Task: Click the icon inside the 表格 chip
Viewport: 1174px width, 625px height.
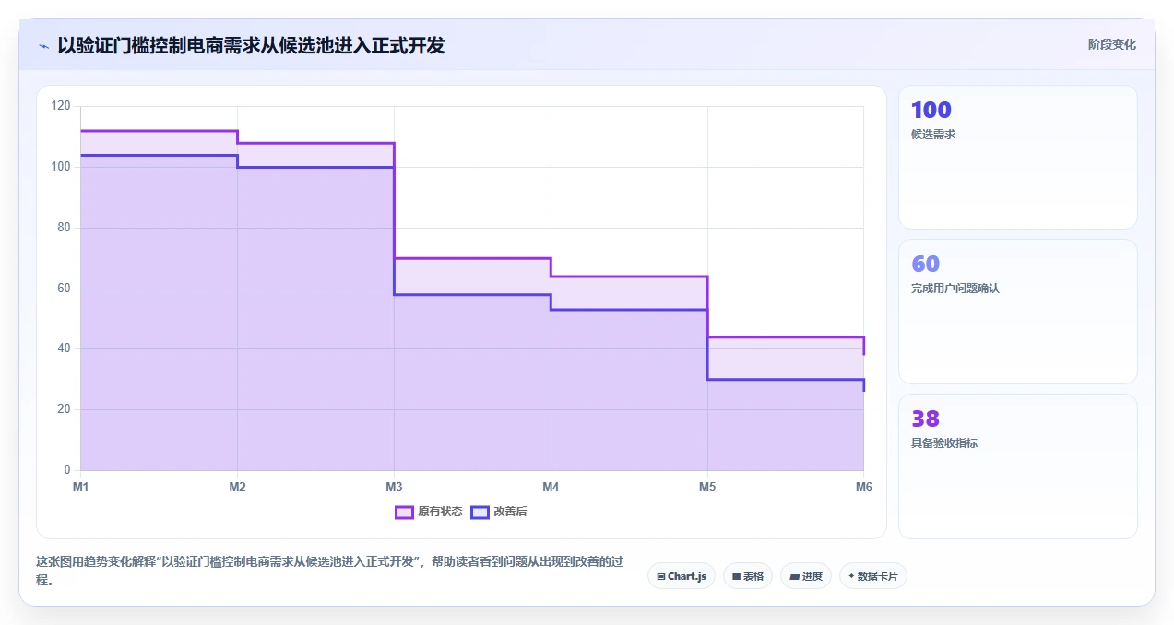Action: click(736, 576)
